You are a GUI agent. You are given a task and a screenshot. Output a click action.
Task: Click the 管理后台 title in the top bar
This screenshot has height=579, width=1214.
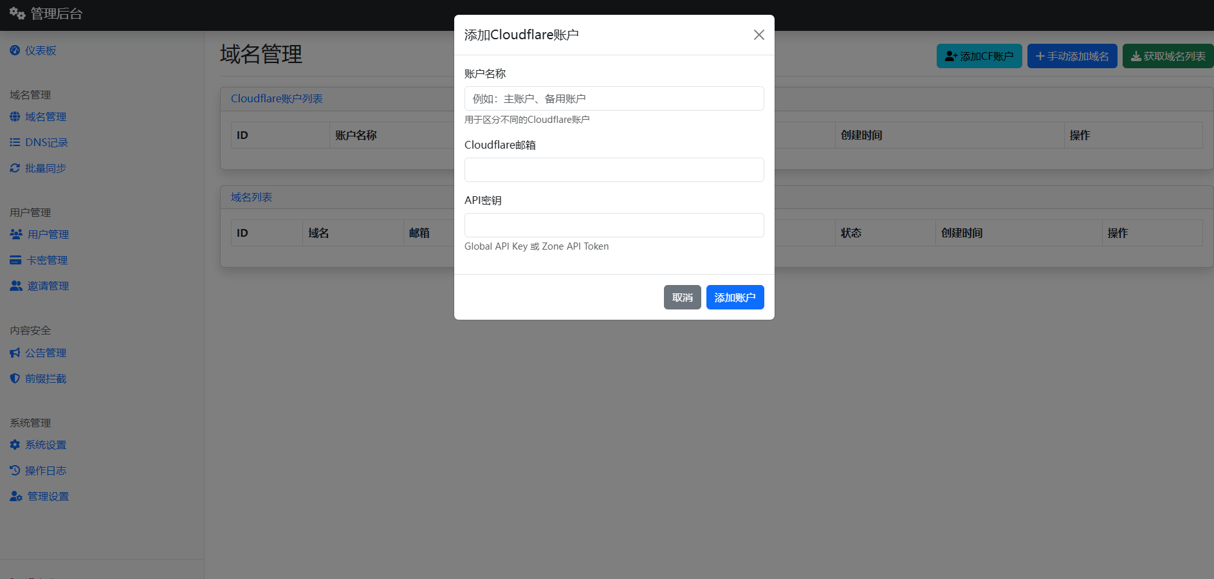pos(57,14)
